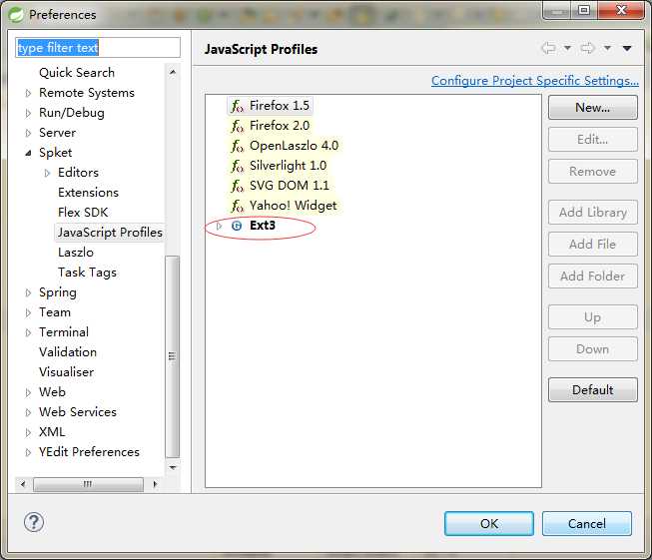Expand the Spring tree node
The width and height of the screenshot is (652, 560).
coord(28,292)
